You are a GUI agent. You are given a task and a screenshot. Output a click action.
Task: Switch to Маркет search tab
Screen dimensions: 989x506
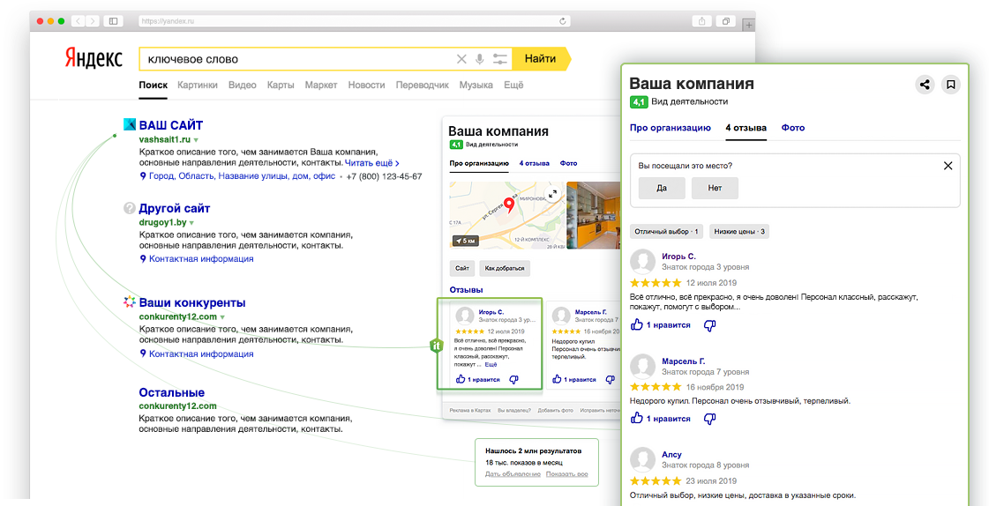(321, 86)
